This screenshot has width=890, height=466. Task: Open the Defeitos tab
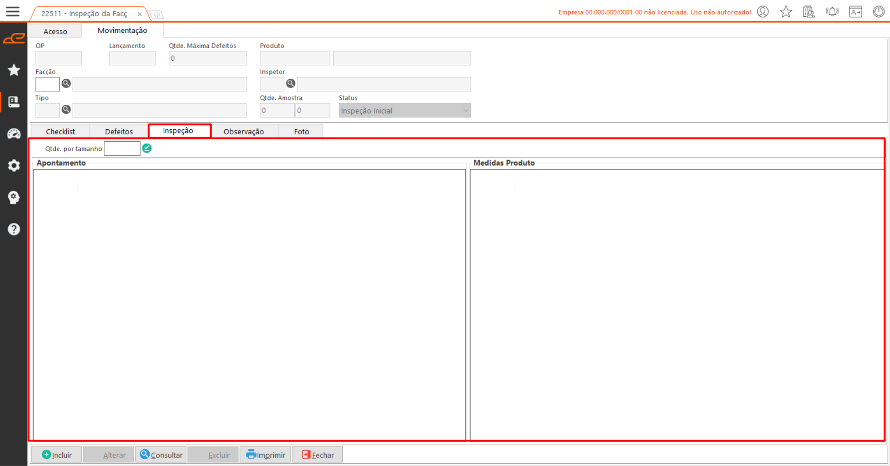click(119, 132)
